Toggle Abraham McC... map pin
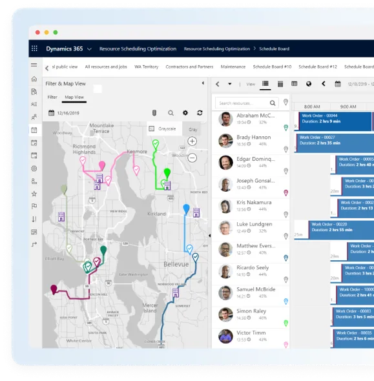The image size is (374, 381). click(286, 128)
